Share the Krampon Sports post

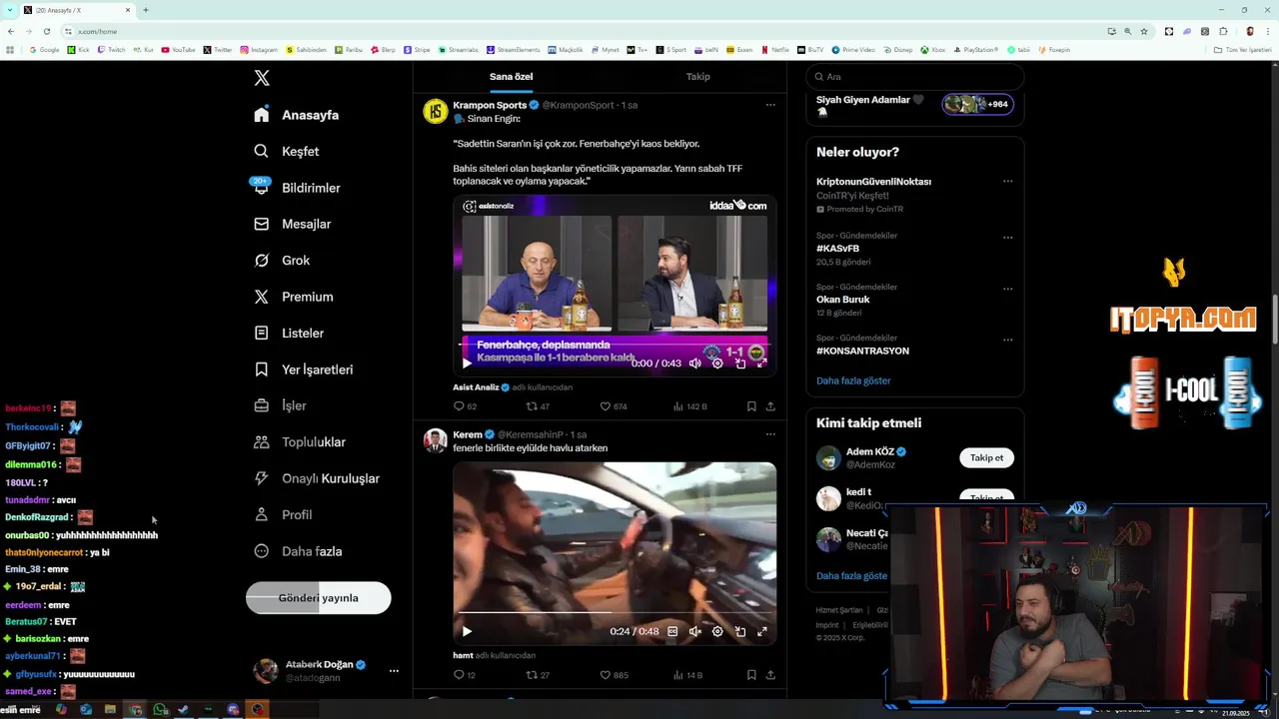770,406
